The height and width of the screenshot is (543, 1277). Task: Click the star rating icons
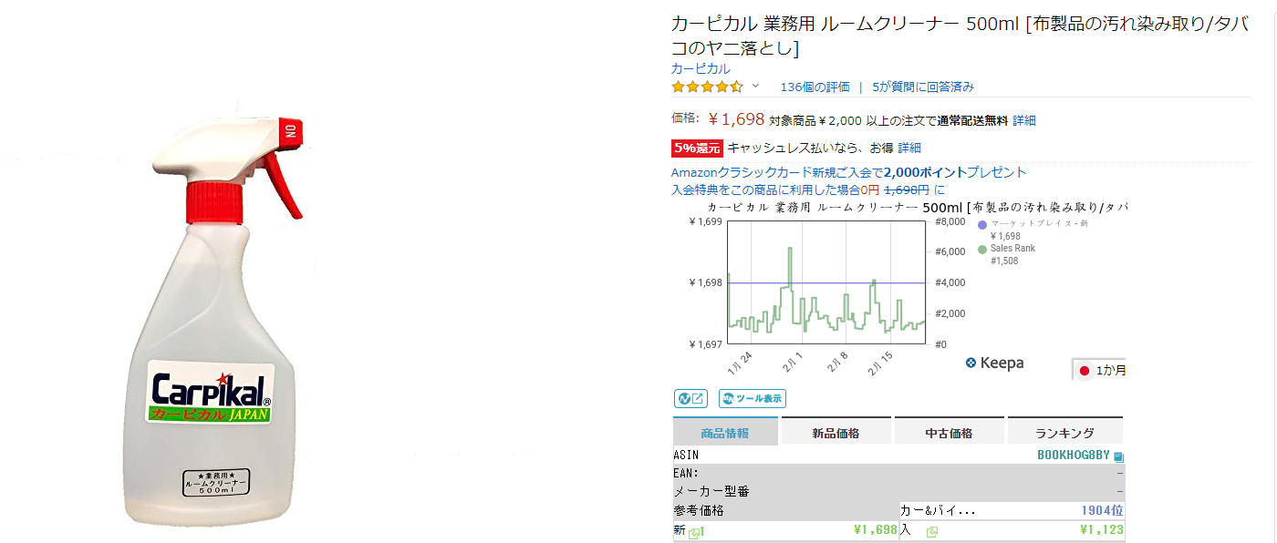pos(707,87)
